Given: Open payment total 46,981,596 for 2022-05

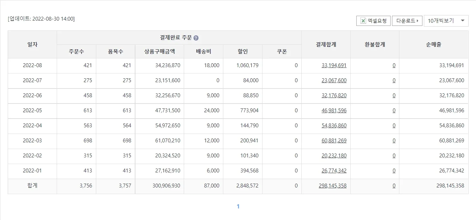Looking at the screenshot, I should click(x=334, y=111).
